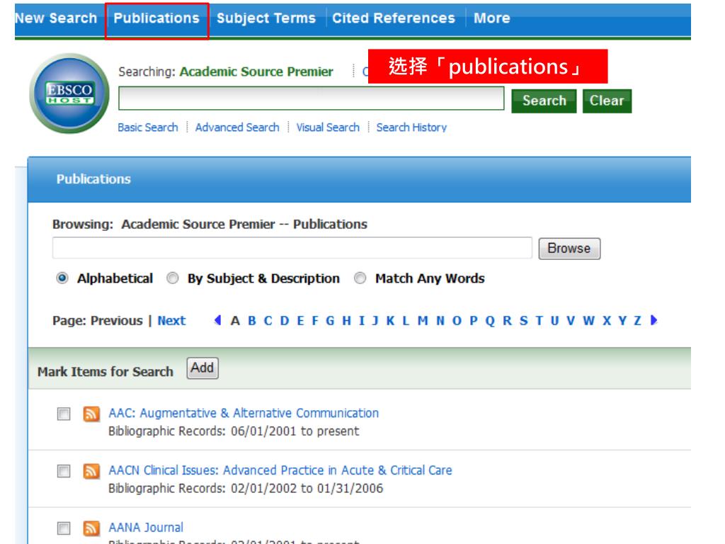The width and height of the screenshot is (725, 544).
Task: Open RSS feed for AAC: Augmentative & Alternative Communication
Action: tap(91, 414)
